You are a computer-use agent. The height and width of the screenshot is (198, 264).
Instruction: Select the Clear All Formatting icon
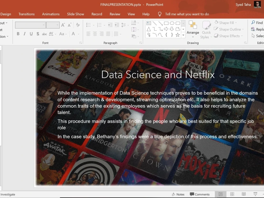[78, 25]
